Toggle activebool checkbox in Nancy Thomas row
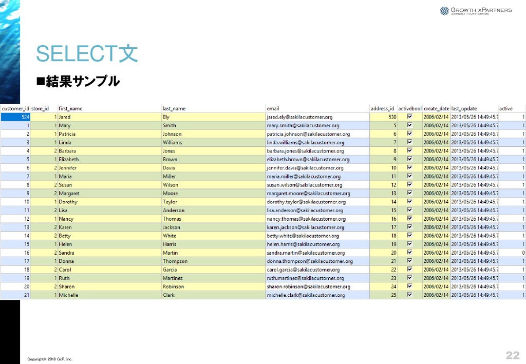 click(409, 218)
